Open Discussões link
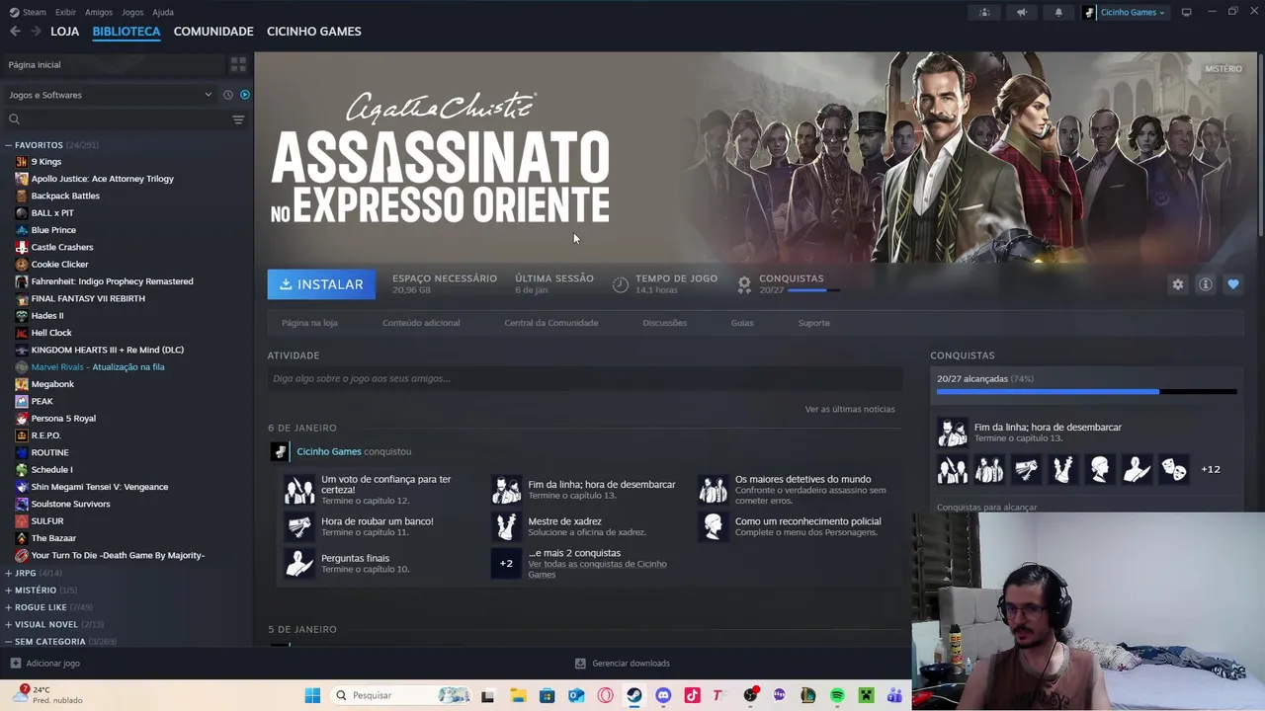The width and height of the screenshot is (1265, 711). [x=664, y=323]
